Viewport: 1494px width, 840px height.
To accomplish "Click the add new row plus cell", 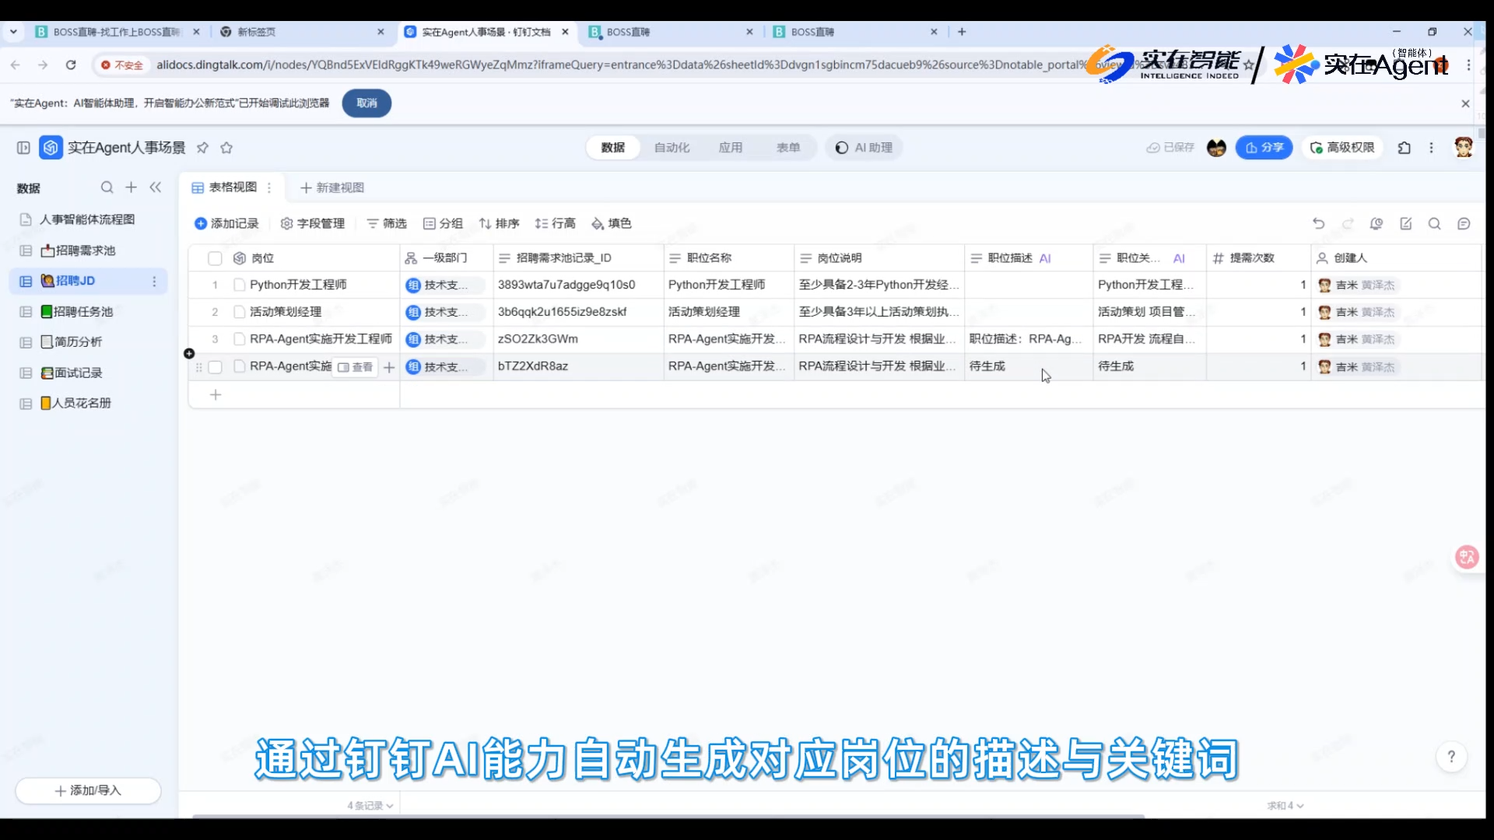I will 216,395.
